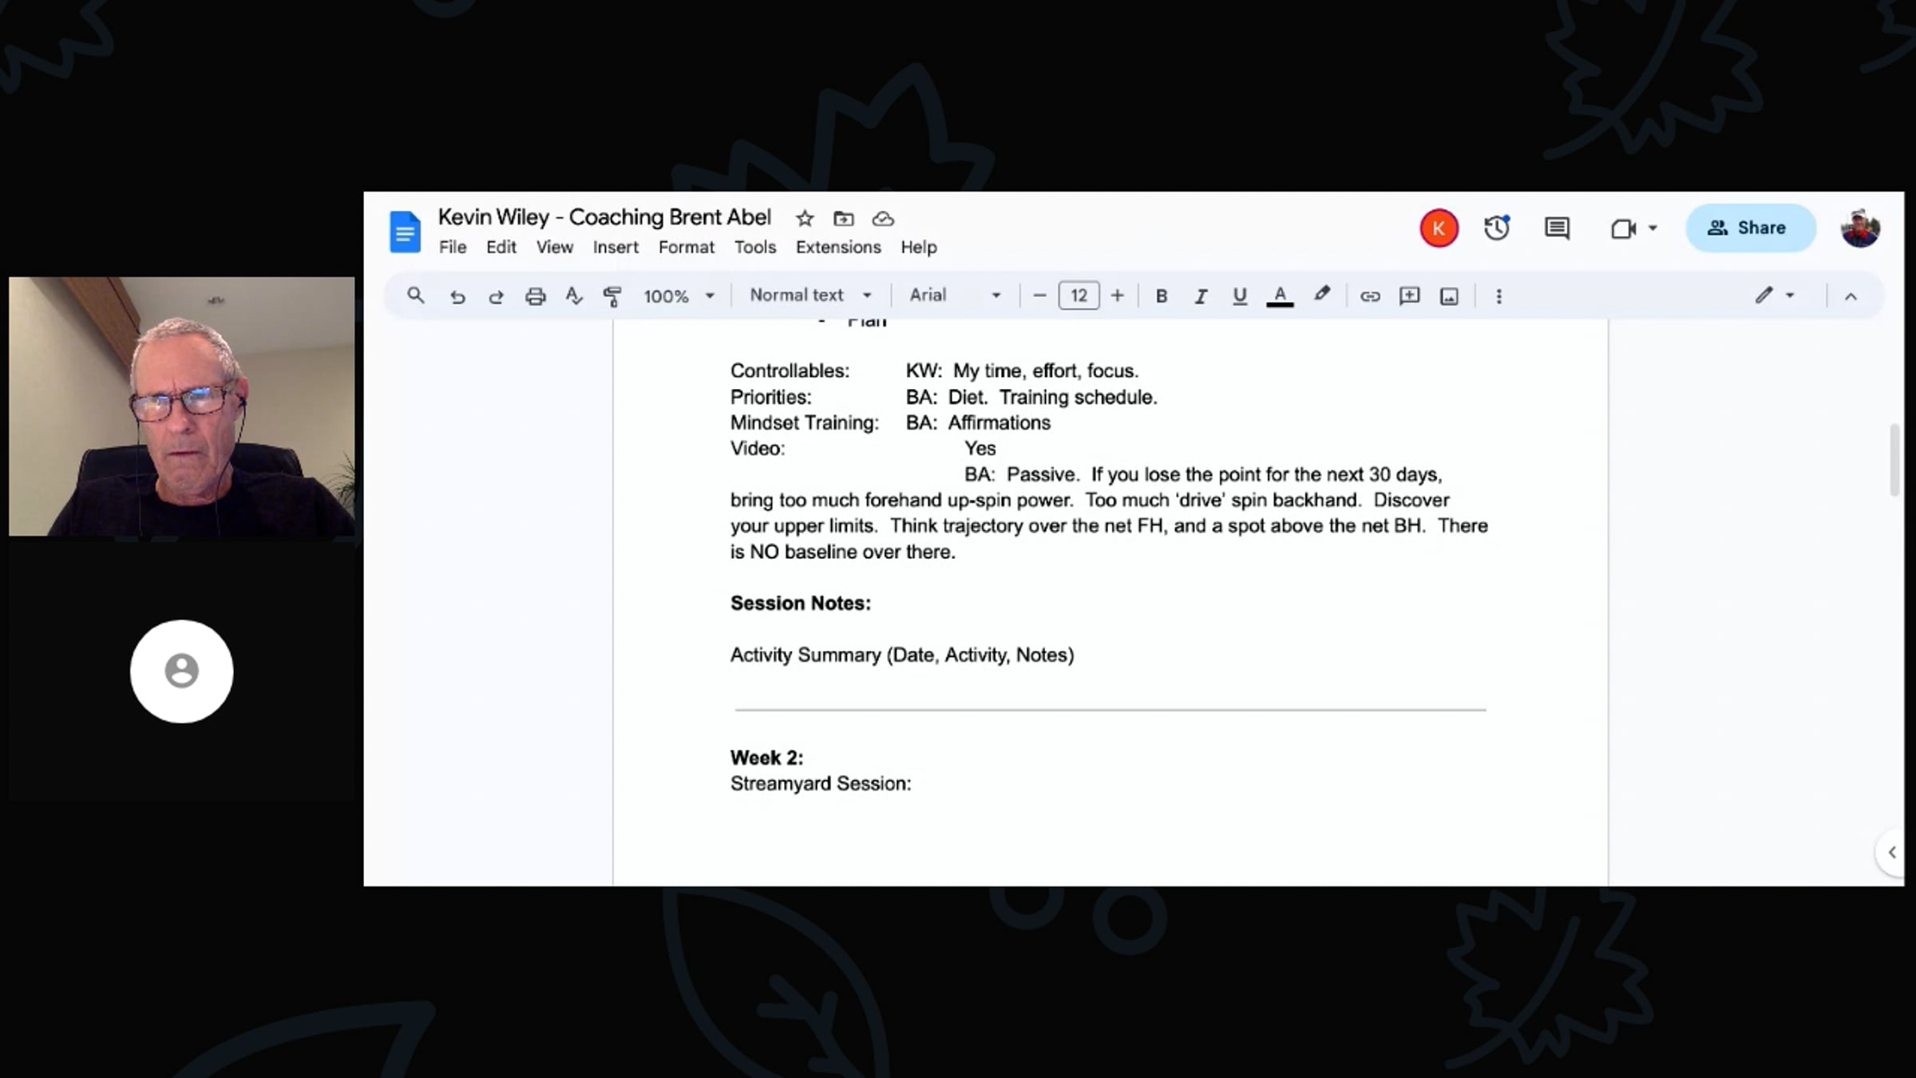The image size is (1916, 1078).
Task: Toggle underline formatting
Action: coord(1239,296)
